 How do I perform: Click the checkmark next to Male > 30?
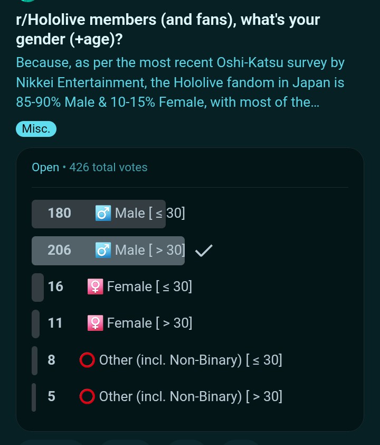[x=204, y=251]
